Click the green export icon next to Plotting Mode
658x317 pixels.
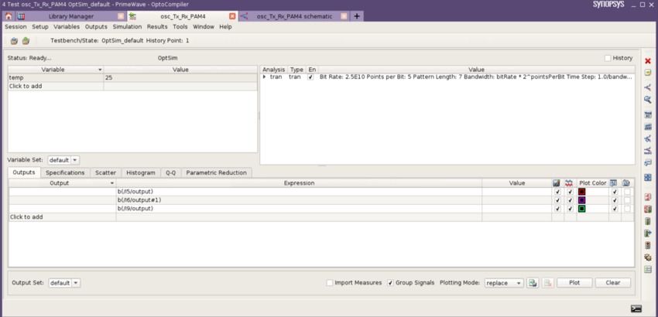[x=533, y=283]
